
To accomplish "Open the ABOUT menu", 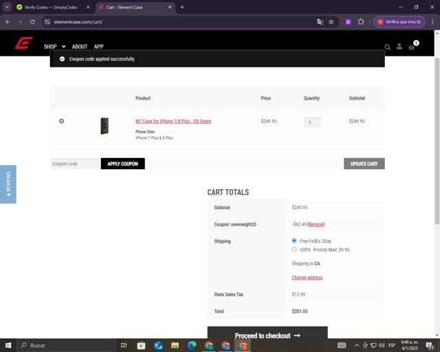I will point(80,47).
